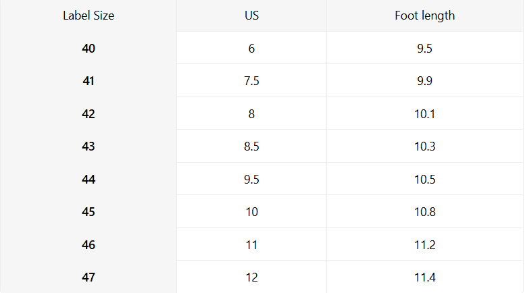Image resolution: width=525 pixels, height=293 pixels.
Task: Click foot length 10.1 cell
Action: coord(424,114)
